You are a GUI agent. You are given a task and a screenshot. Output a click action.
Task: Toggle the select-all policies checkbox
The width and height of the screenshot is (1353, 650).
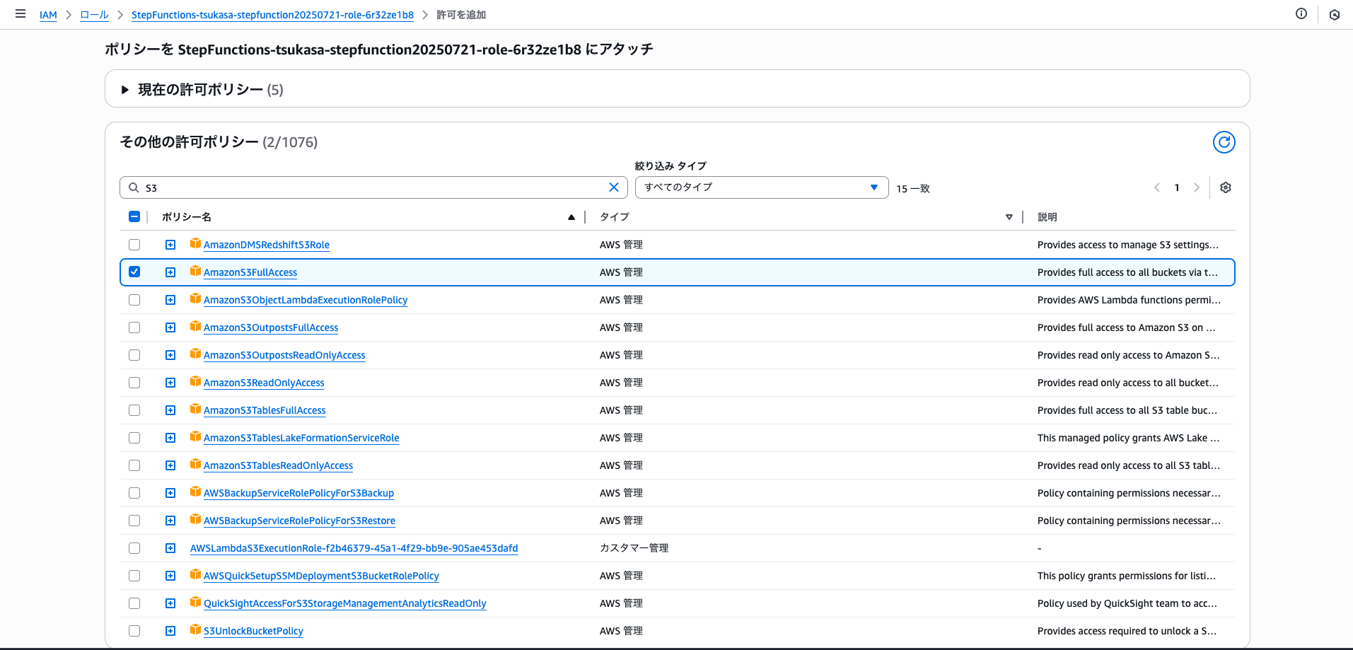click(134, 216)
